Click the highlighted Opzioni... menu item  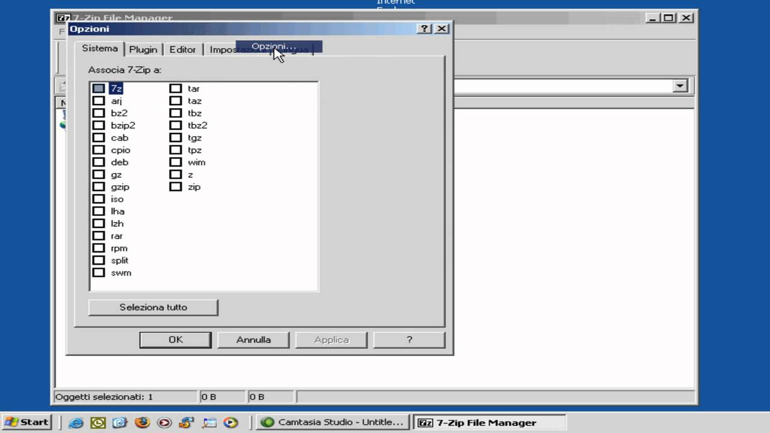coord(279,46)
